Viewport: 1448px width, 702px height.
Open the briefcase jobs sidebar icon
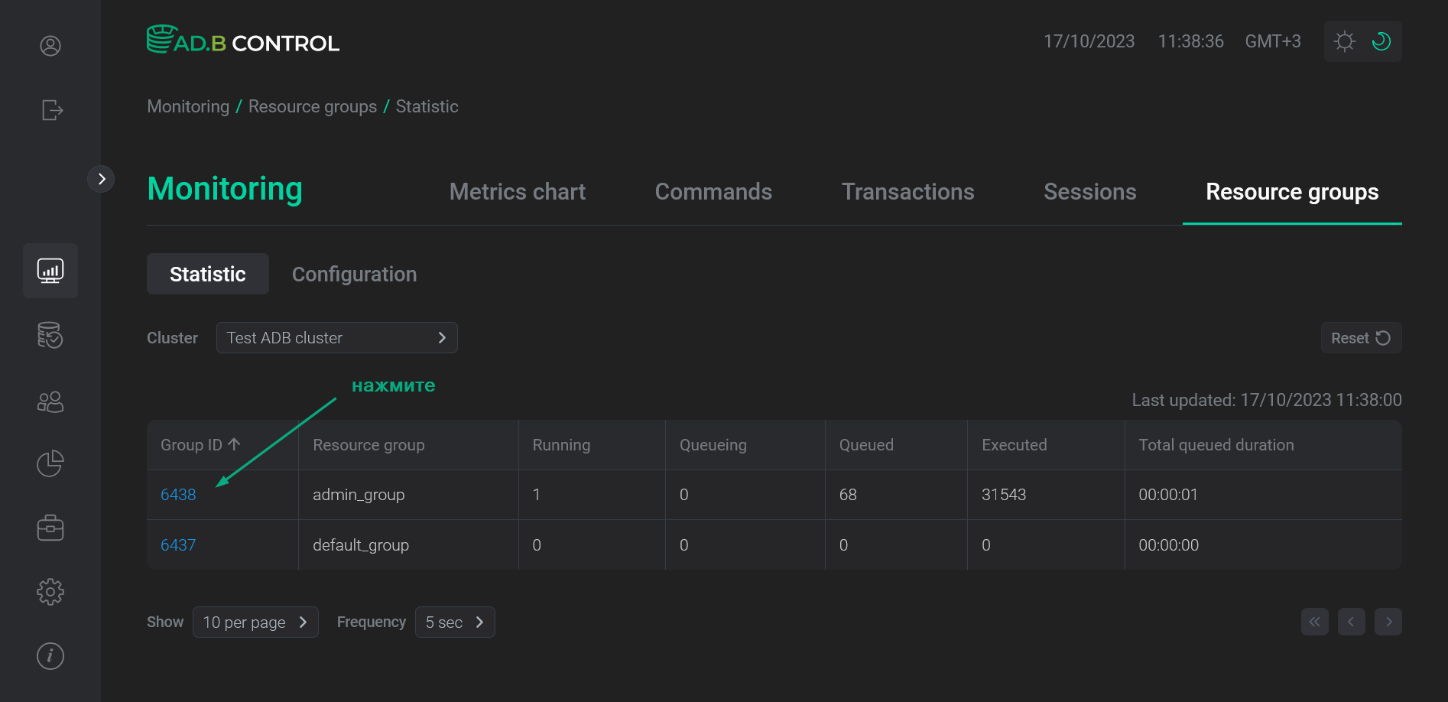pyautogui.click(x=50, y=528)
